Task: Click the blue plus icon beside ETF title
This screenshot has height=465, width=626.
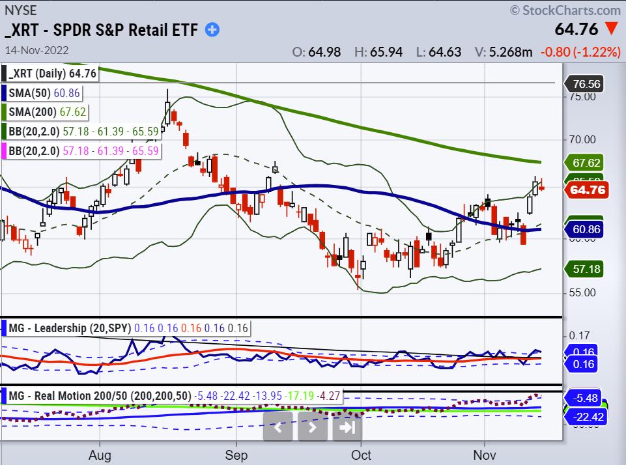Action: [x=212, y=29]
